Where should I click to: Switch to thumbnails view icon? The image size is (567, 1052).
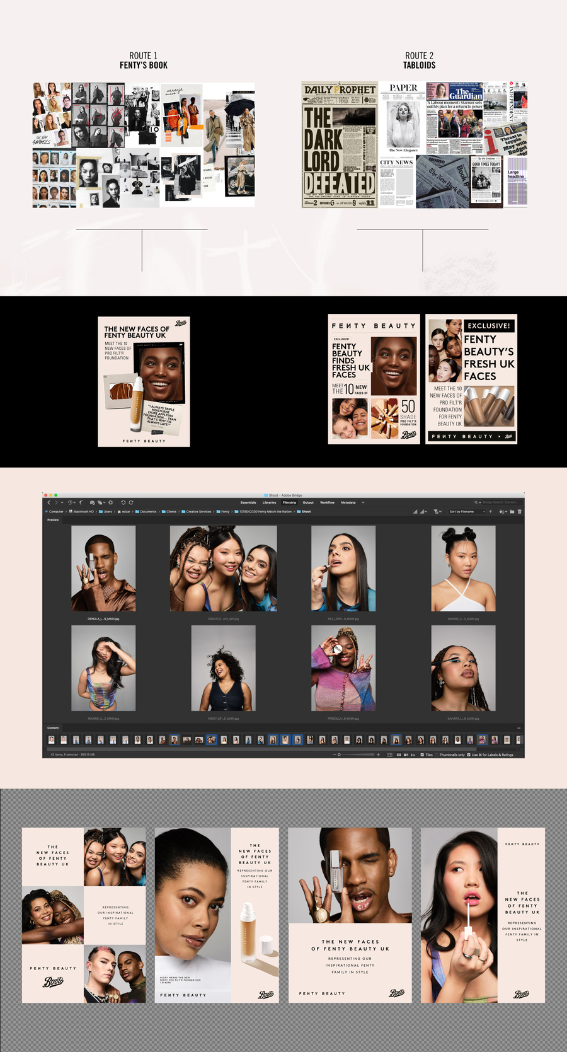pos(399,754)
